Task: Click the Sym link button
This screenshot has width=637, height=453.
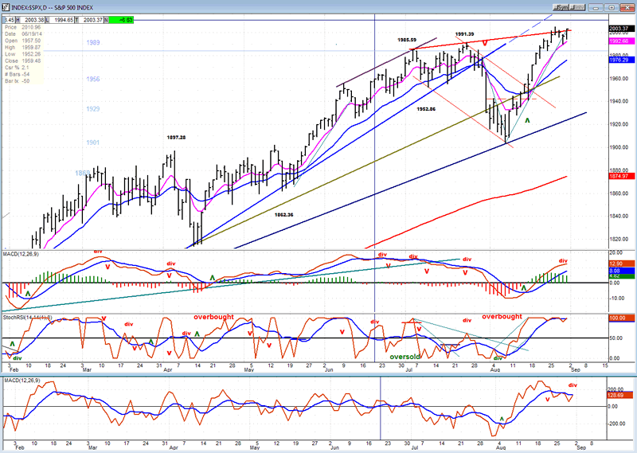Action: tap(561, 6)
